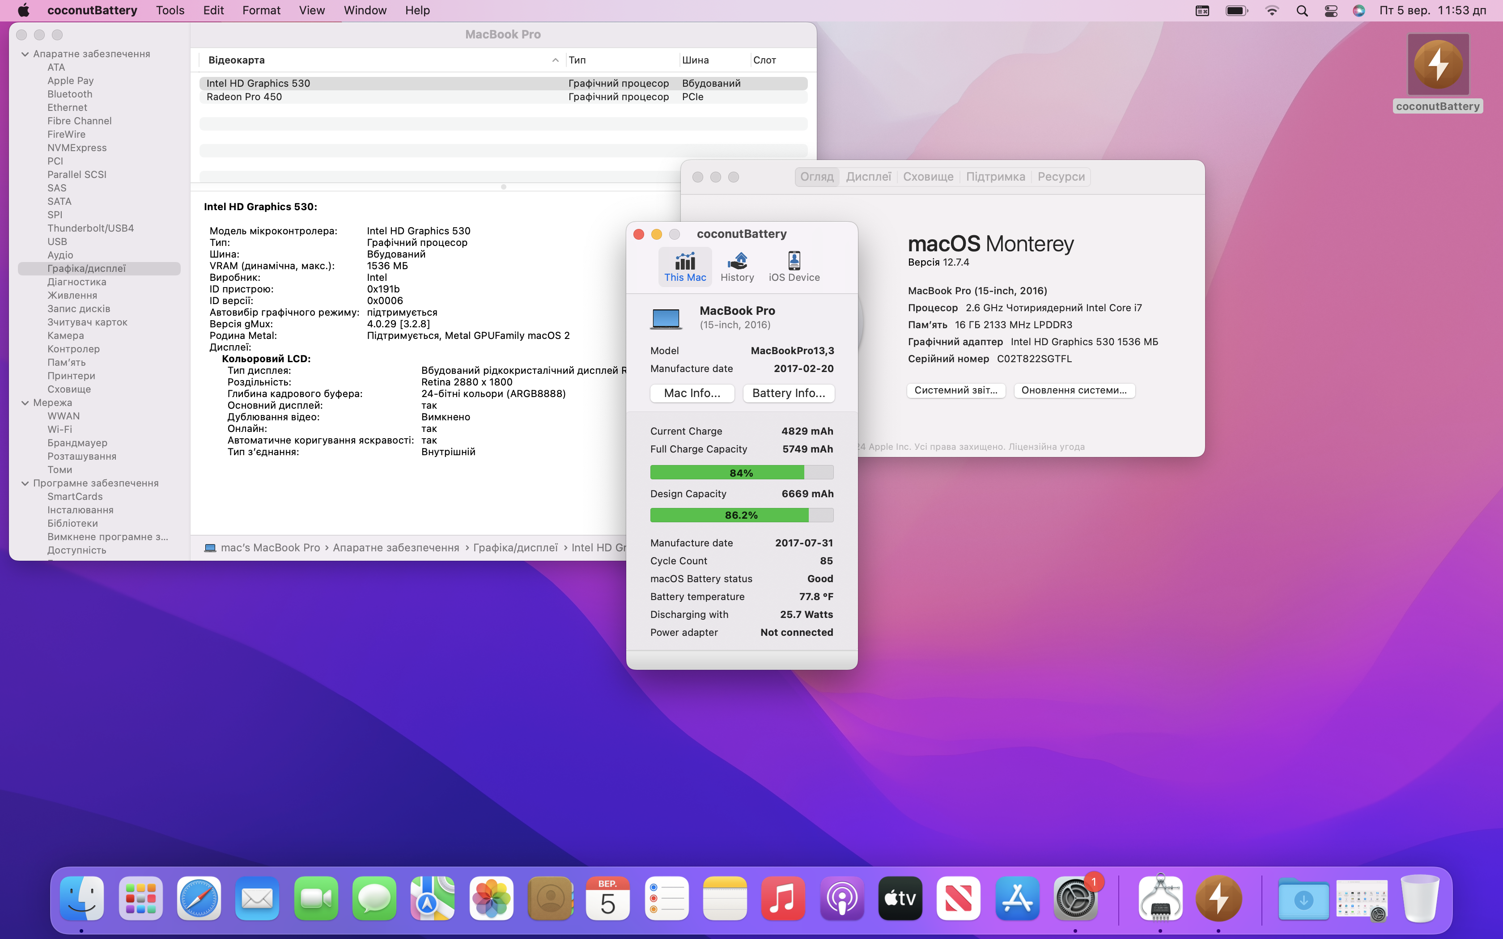Open FaceTime from the Dock
Viewport: 1503px width, 939px height.
pos(315,898)
